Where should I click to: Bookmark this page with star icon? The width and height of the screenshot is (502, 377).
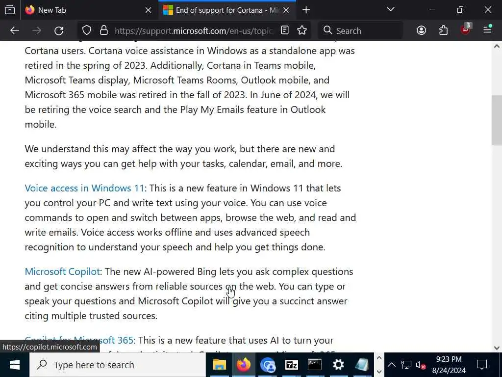tap(302, 30)
